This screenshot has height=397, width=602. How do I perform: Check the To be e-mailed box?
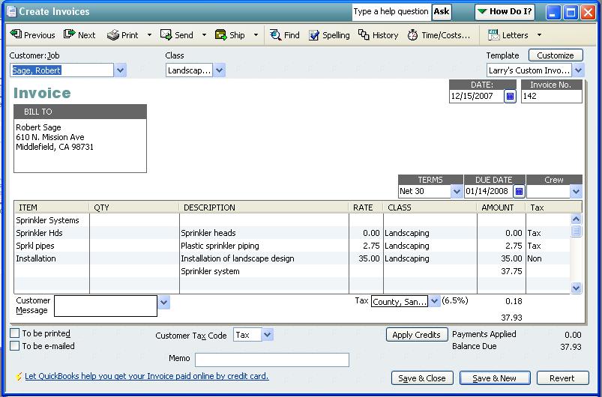(15, 346)
